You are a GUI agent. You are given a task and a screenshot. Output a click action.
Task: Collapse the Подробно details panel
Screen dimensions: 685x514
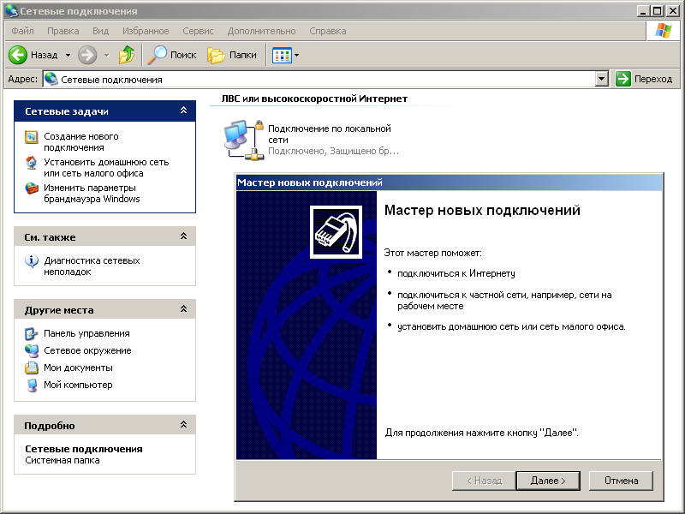(182, 425)
